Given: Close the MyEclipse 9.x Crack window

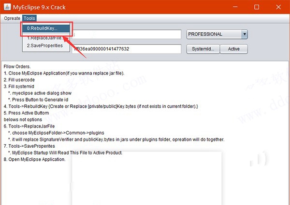Looking at the screenshot, I should 278,7.
